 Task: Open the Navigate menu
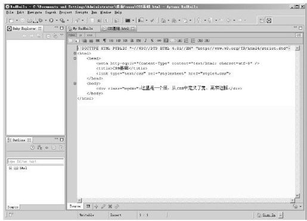coord(35,12)
